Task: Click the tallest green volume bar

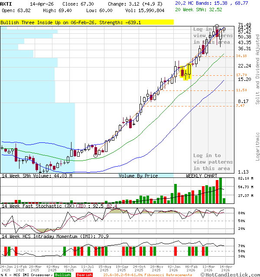Action: pyautogui.click(x=220, y=190)
